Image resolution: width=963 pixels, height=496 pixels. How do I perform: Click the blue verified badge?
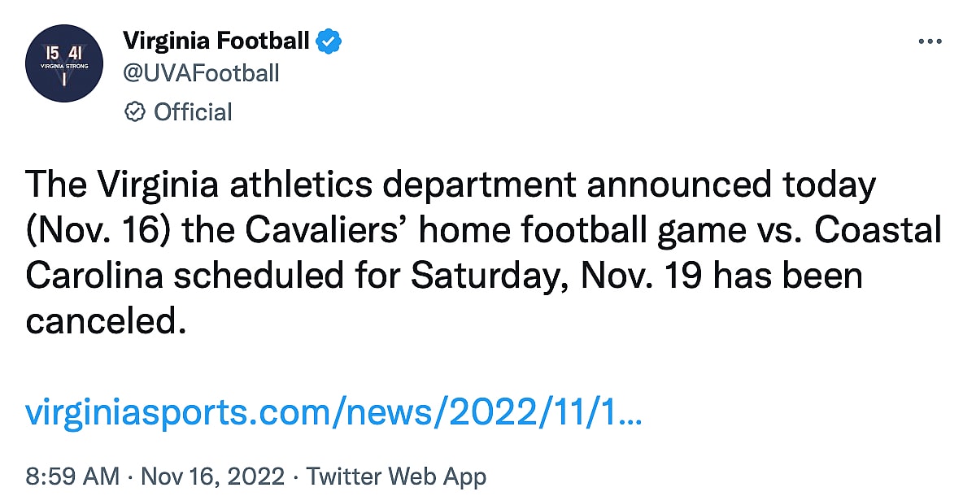[x=329, y=40]
